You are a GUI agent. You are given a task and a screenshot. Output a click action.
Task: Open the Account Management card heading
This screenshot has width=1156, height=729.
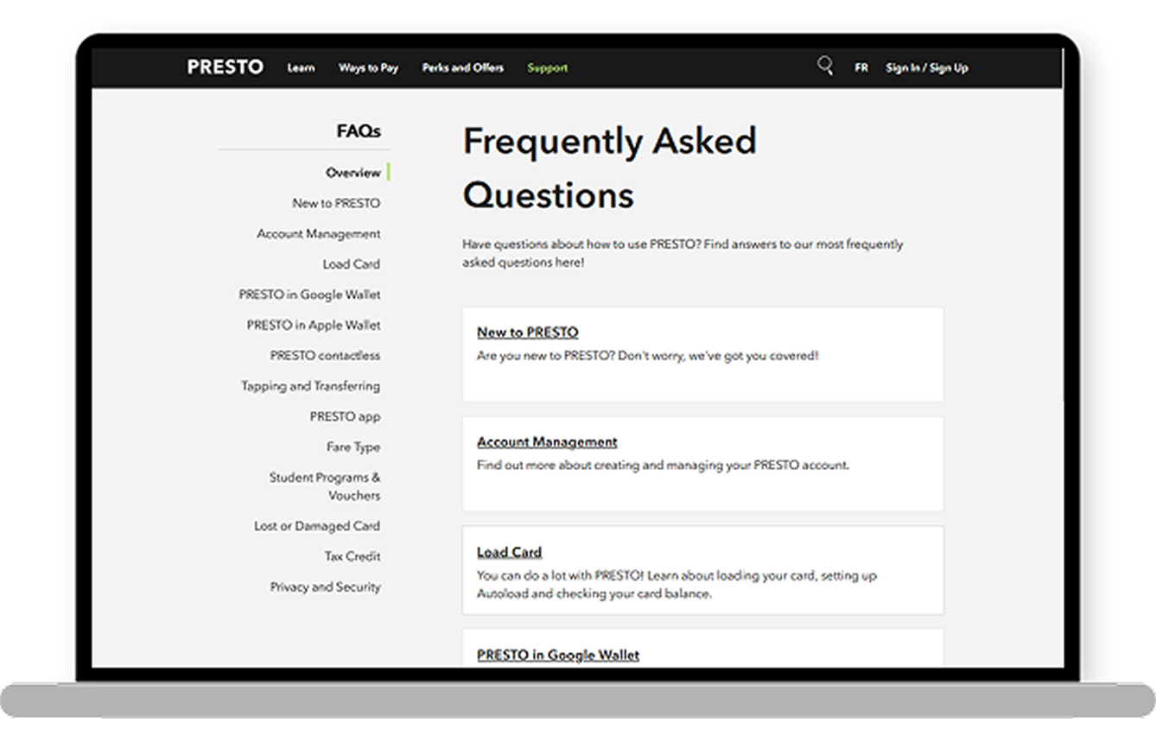point(547,442)
